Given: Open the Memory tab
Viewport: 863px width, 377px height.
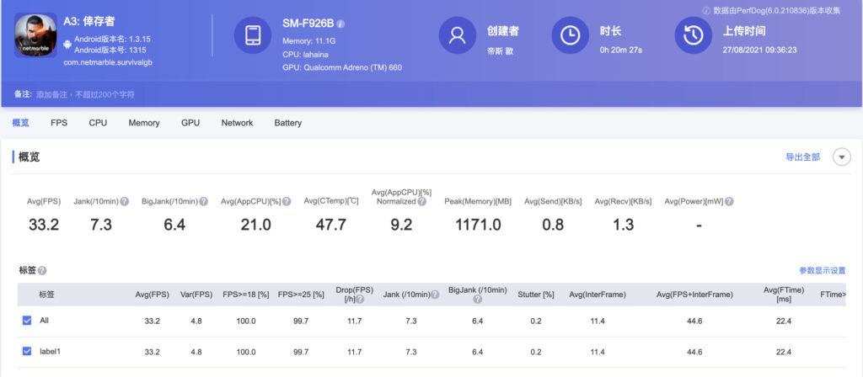Looking at the screenshot, I should click(144, 123).
